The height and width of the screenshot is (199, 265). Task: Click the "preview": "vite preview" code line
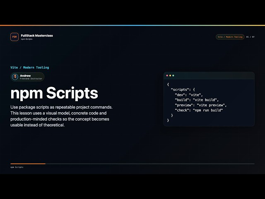tap(200, 105)
